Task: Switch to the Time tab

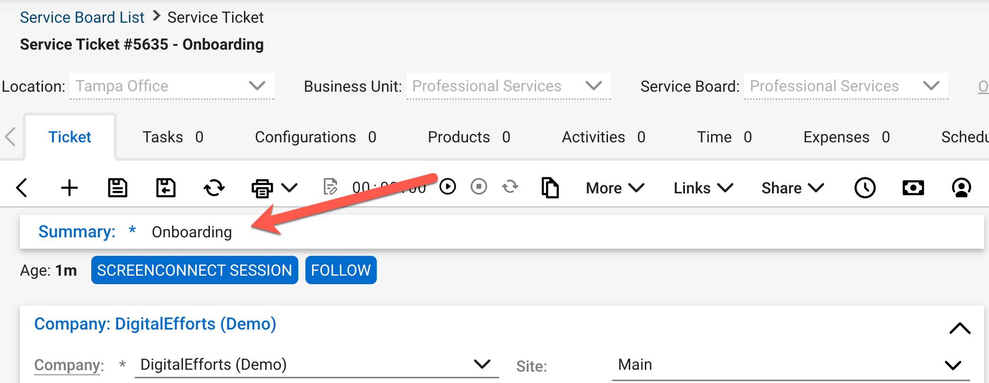Action: tap(724, 137)
